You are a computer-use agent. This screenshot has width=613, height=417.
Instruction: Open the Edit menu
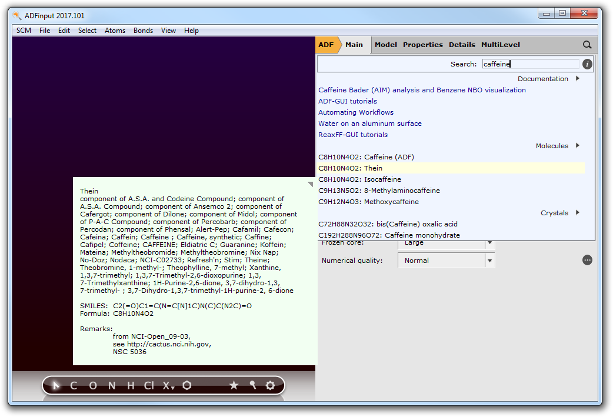[x=64, y=31]
